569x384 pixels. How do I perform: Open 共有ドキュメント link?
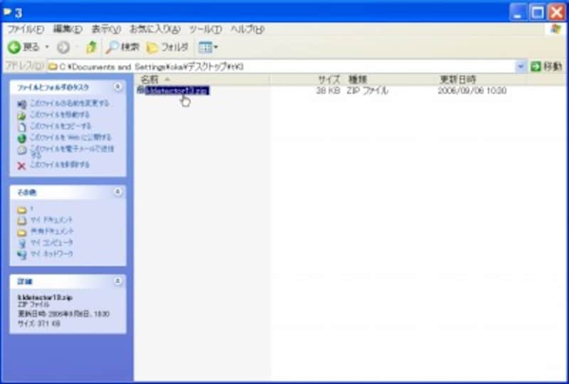(52, 231)
